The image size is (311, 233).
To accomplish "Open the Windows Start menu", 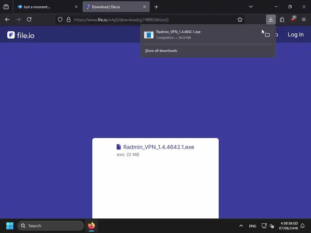I will pyautogui.click(x=10, y=226).
